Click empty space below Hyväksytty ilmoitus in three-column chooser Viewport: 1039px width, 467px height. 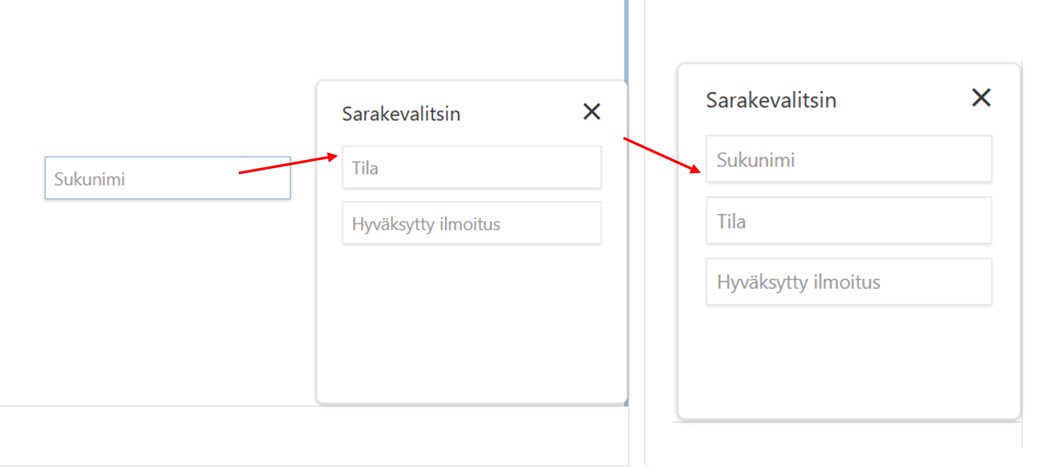(849, 363)
